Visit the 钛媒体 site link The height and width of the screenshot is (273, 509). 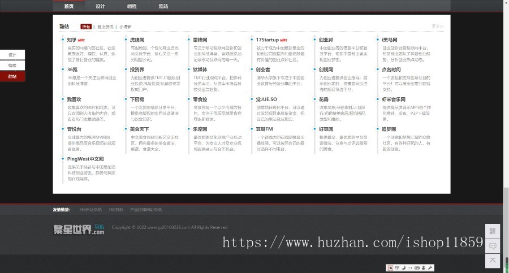200,70
